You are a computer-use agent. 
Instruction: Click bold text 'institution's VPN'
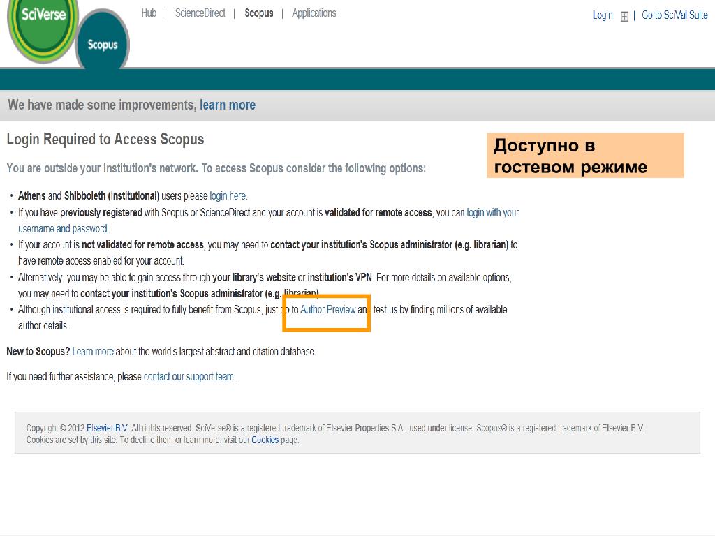click(x=340, y=277)
